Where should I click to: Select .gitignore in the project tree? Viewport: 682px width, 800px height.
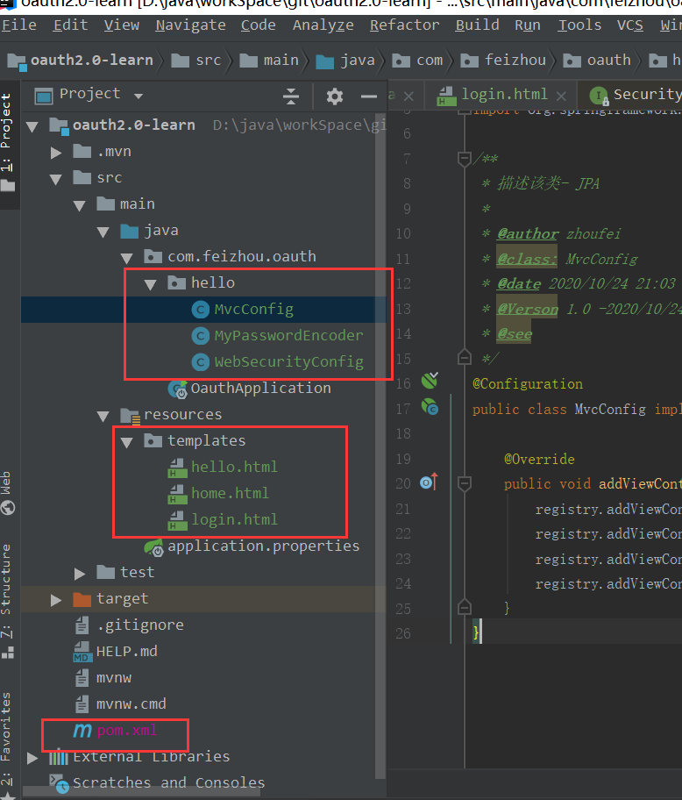(x=139, y=625)
